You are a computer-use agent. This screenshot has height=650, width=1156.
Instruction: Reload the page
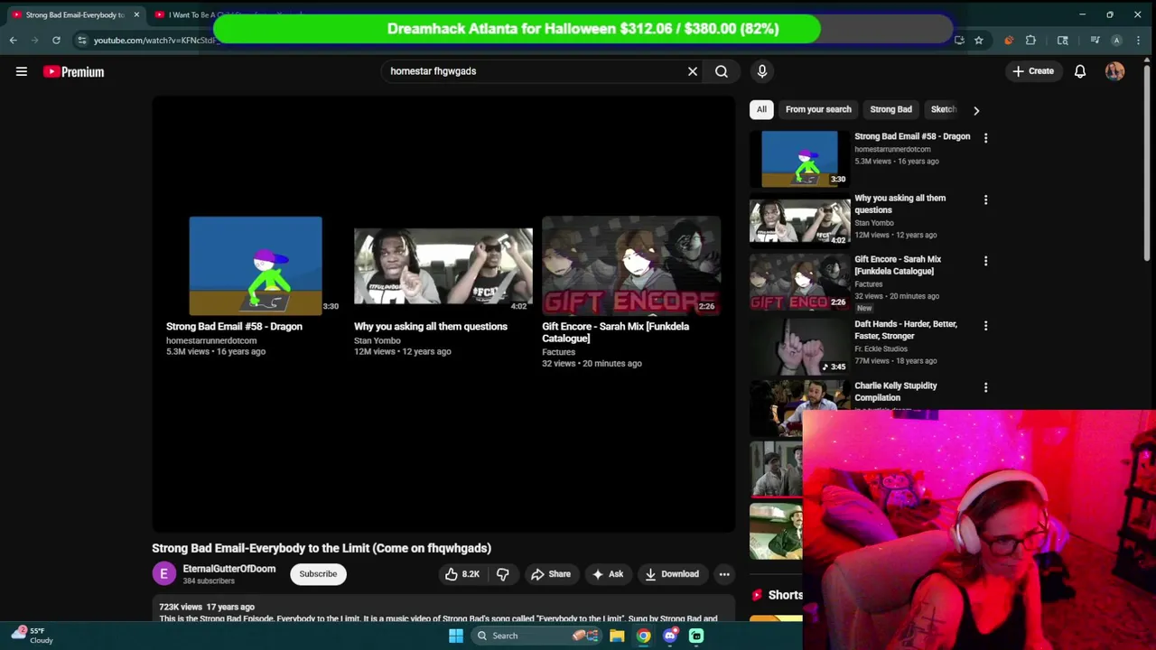[56, 40]
